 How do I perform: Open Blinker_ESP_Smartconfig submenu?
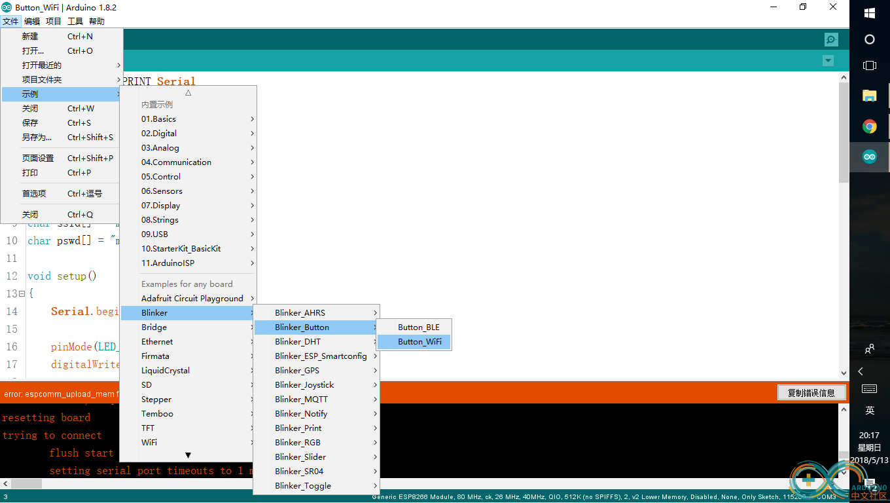point(317,356)
